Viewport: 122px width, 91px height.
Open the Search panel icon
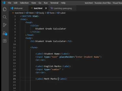click(5, 17)
